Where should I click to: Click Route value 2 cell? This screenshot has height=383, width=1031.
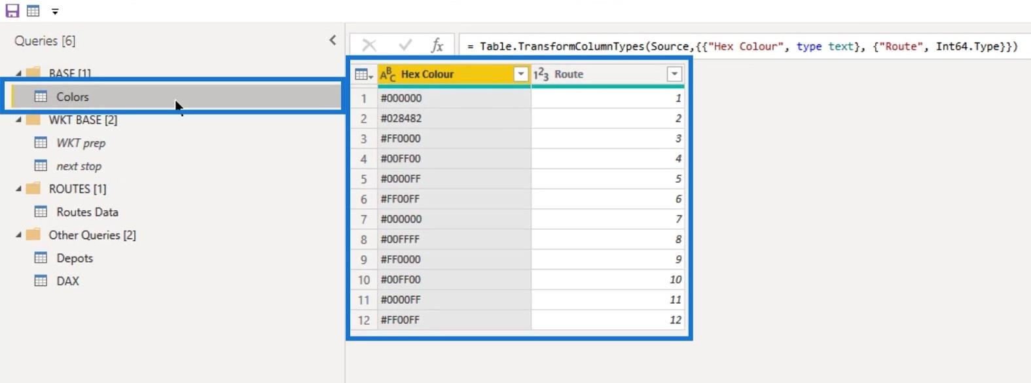(x=607, y=119)
